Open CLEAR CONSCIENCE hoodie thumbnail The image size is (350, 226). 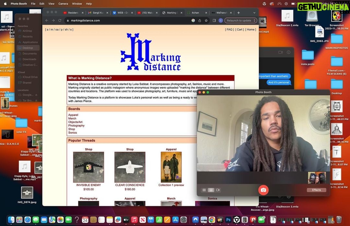tap(130, 167)
